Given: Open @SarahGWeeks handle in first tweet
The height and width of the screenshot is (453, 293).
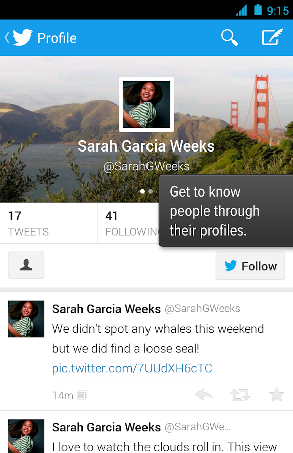Looking at the screenshot, I should 202,308.
